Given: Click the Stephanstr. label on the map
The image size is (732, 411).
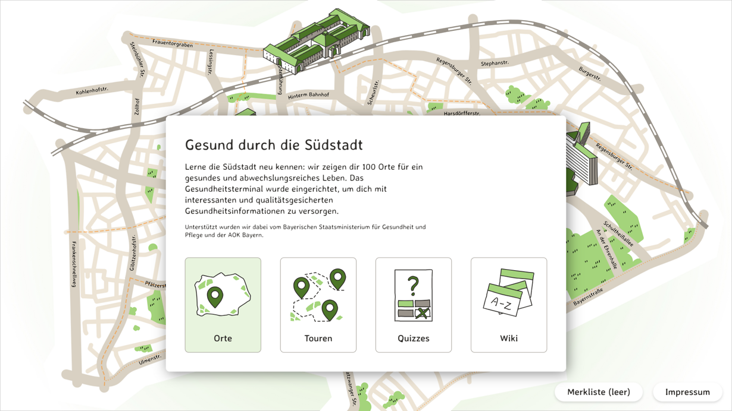Looking at the screenshot, I should [x=495, y=63].
